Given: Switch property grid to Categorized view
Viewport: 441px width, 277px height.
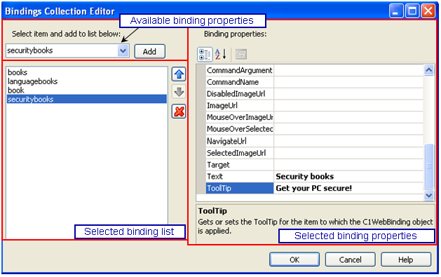Looking at the screenshot, I should point(205,54).
